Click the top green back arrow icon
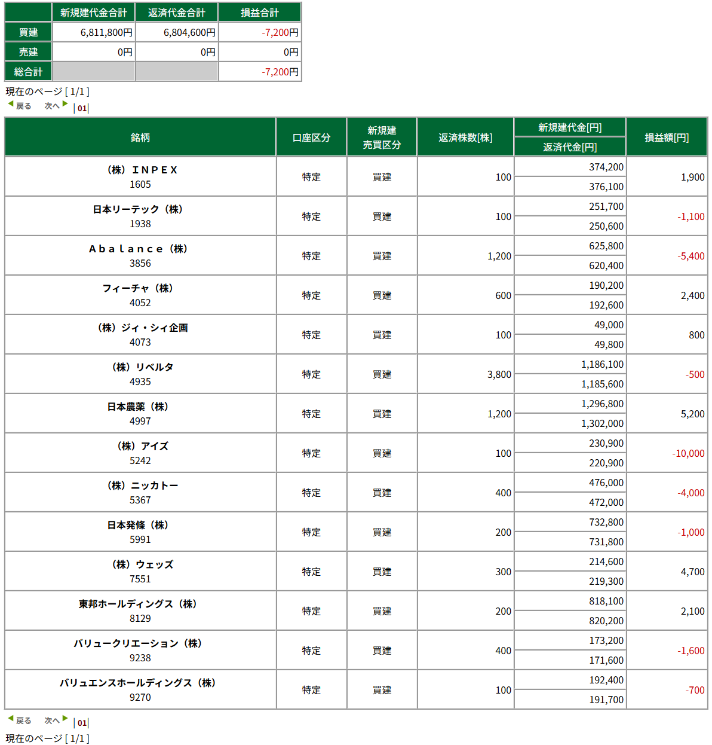 click(x=10, y=104)
